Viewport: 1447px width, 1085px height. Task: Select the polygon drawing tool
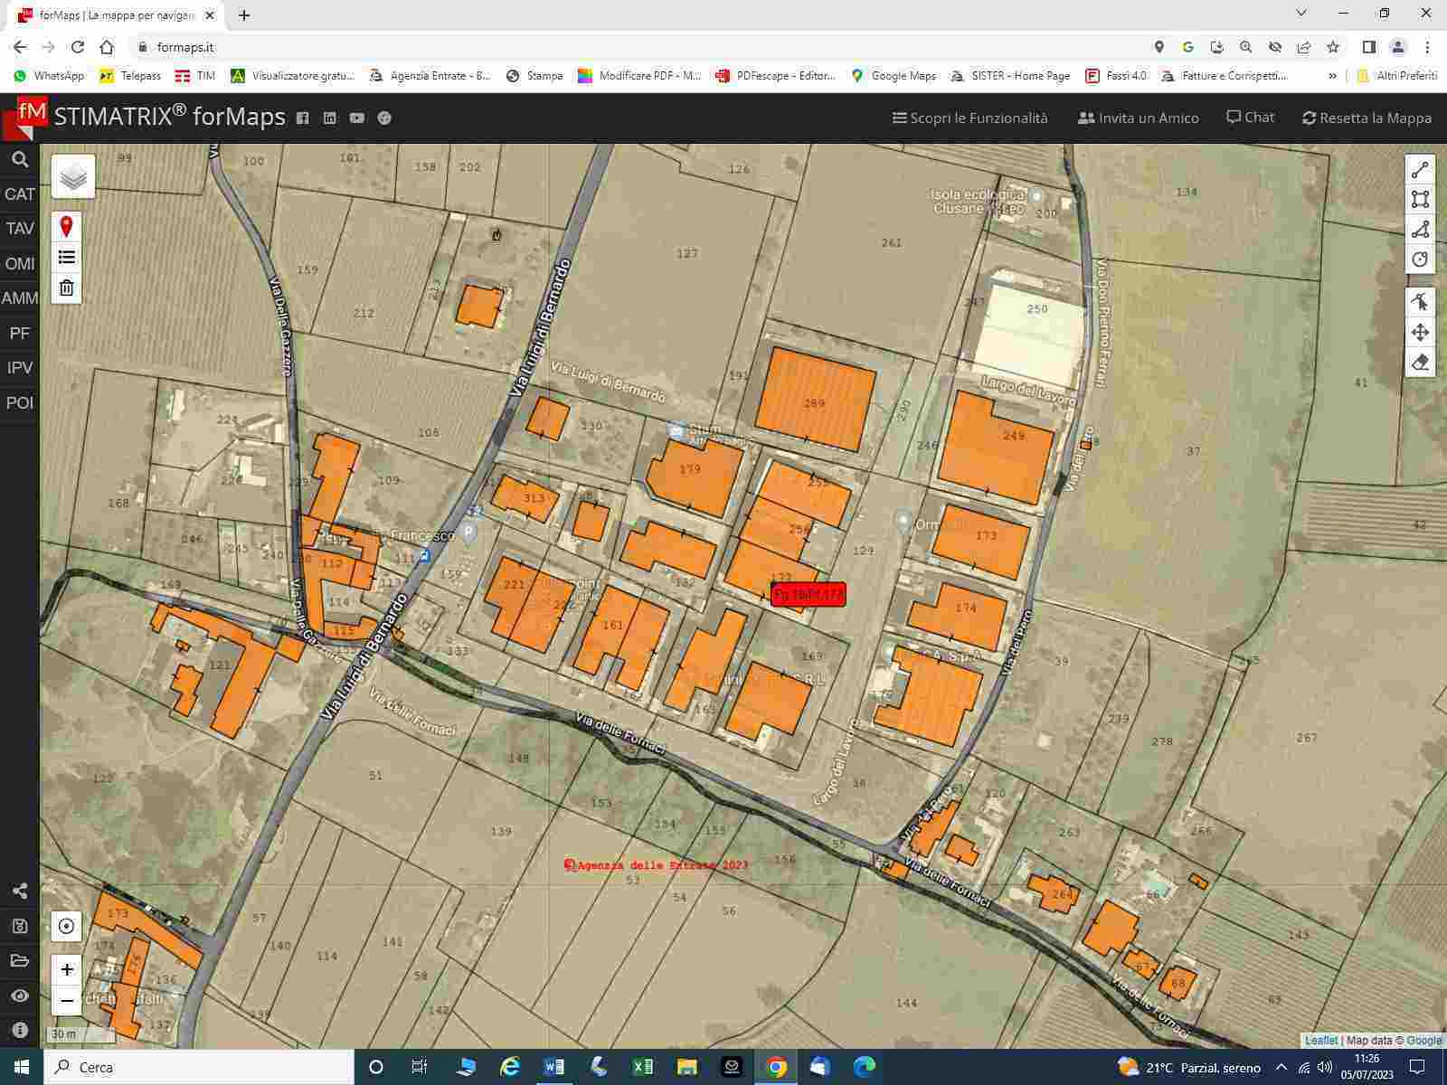tap(1420, 230)
